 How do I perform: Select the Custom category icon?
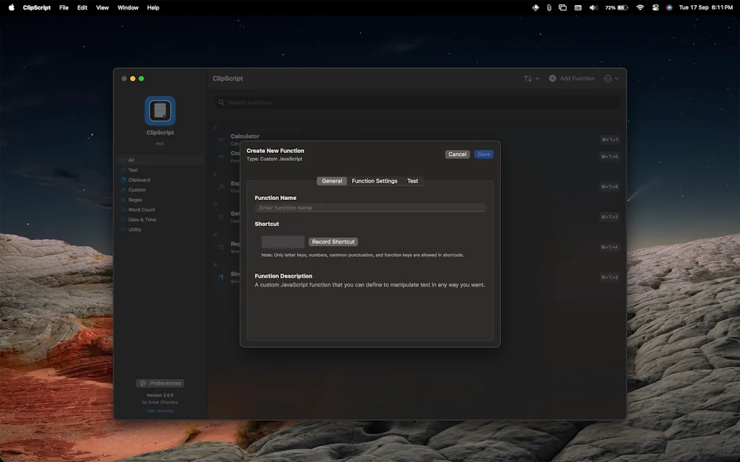coord(124,190)
